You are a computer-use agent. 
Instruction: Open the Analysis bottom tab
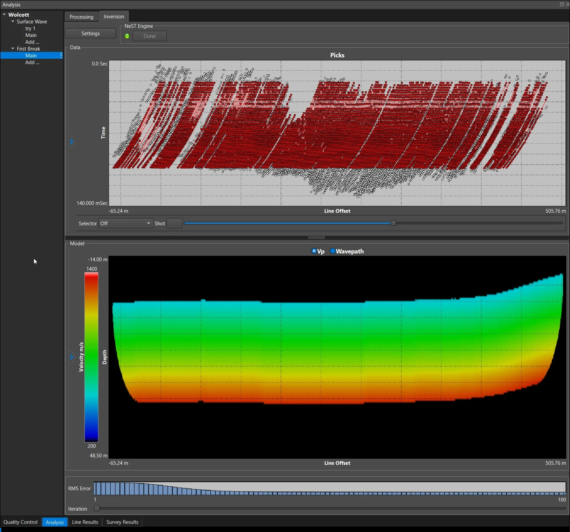pyautogui.click(x=55, y=522)
